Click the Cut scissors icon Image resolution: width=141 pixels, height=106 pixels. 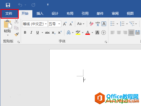16,21
